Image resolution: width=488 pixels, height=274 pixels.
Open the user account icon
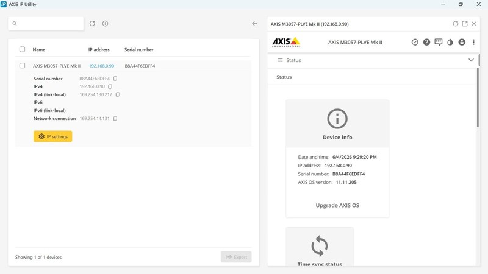[462, 42]
